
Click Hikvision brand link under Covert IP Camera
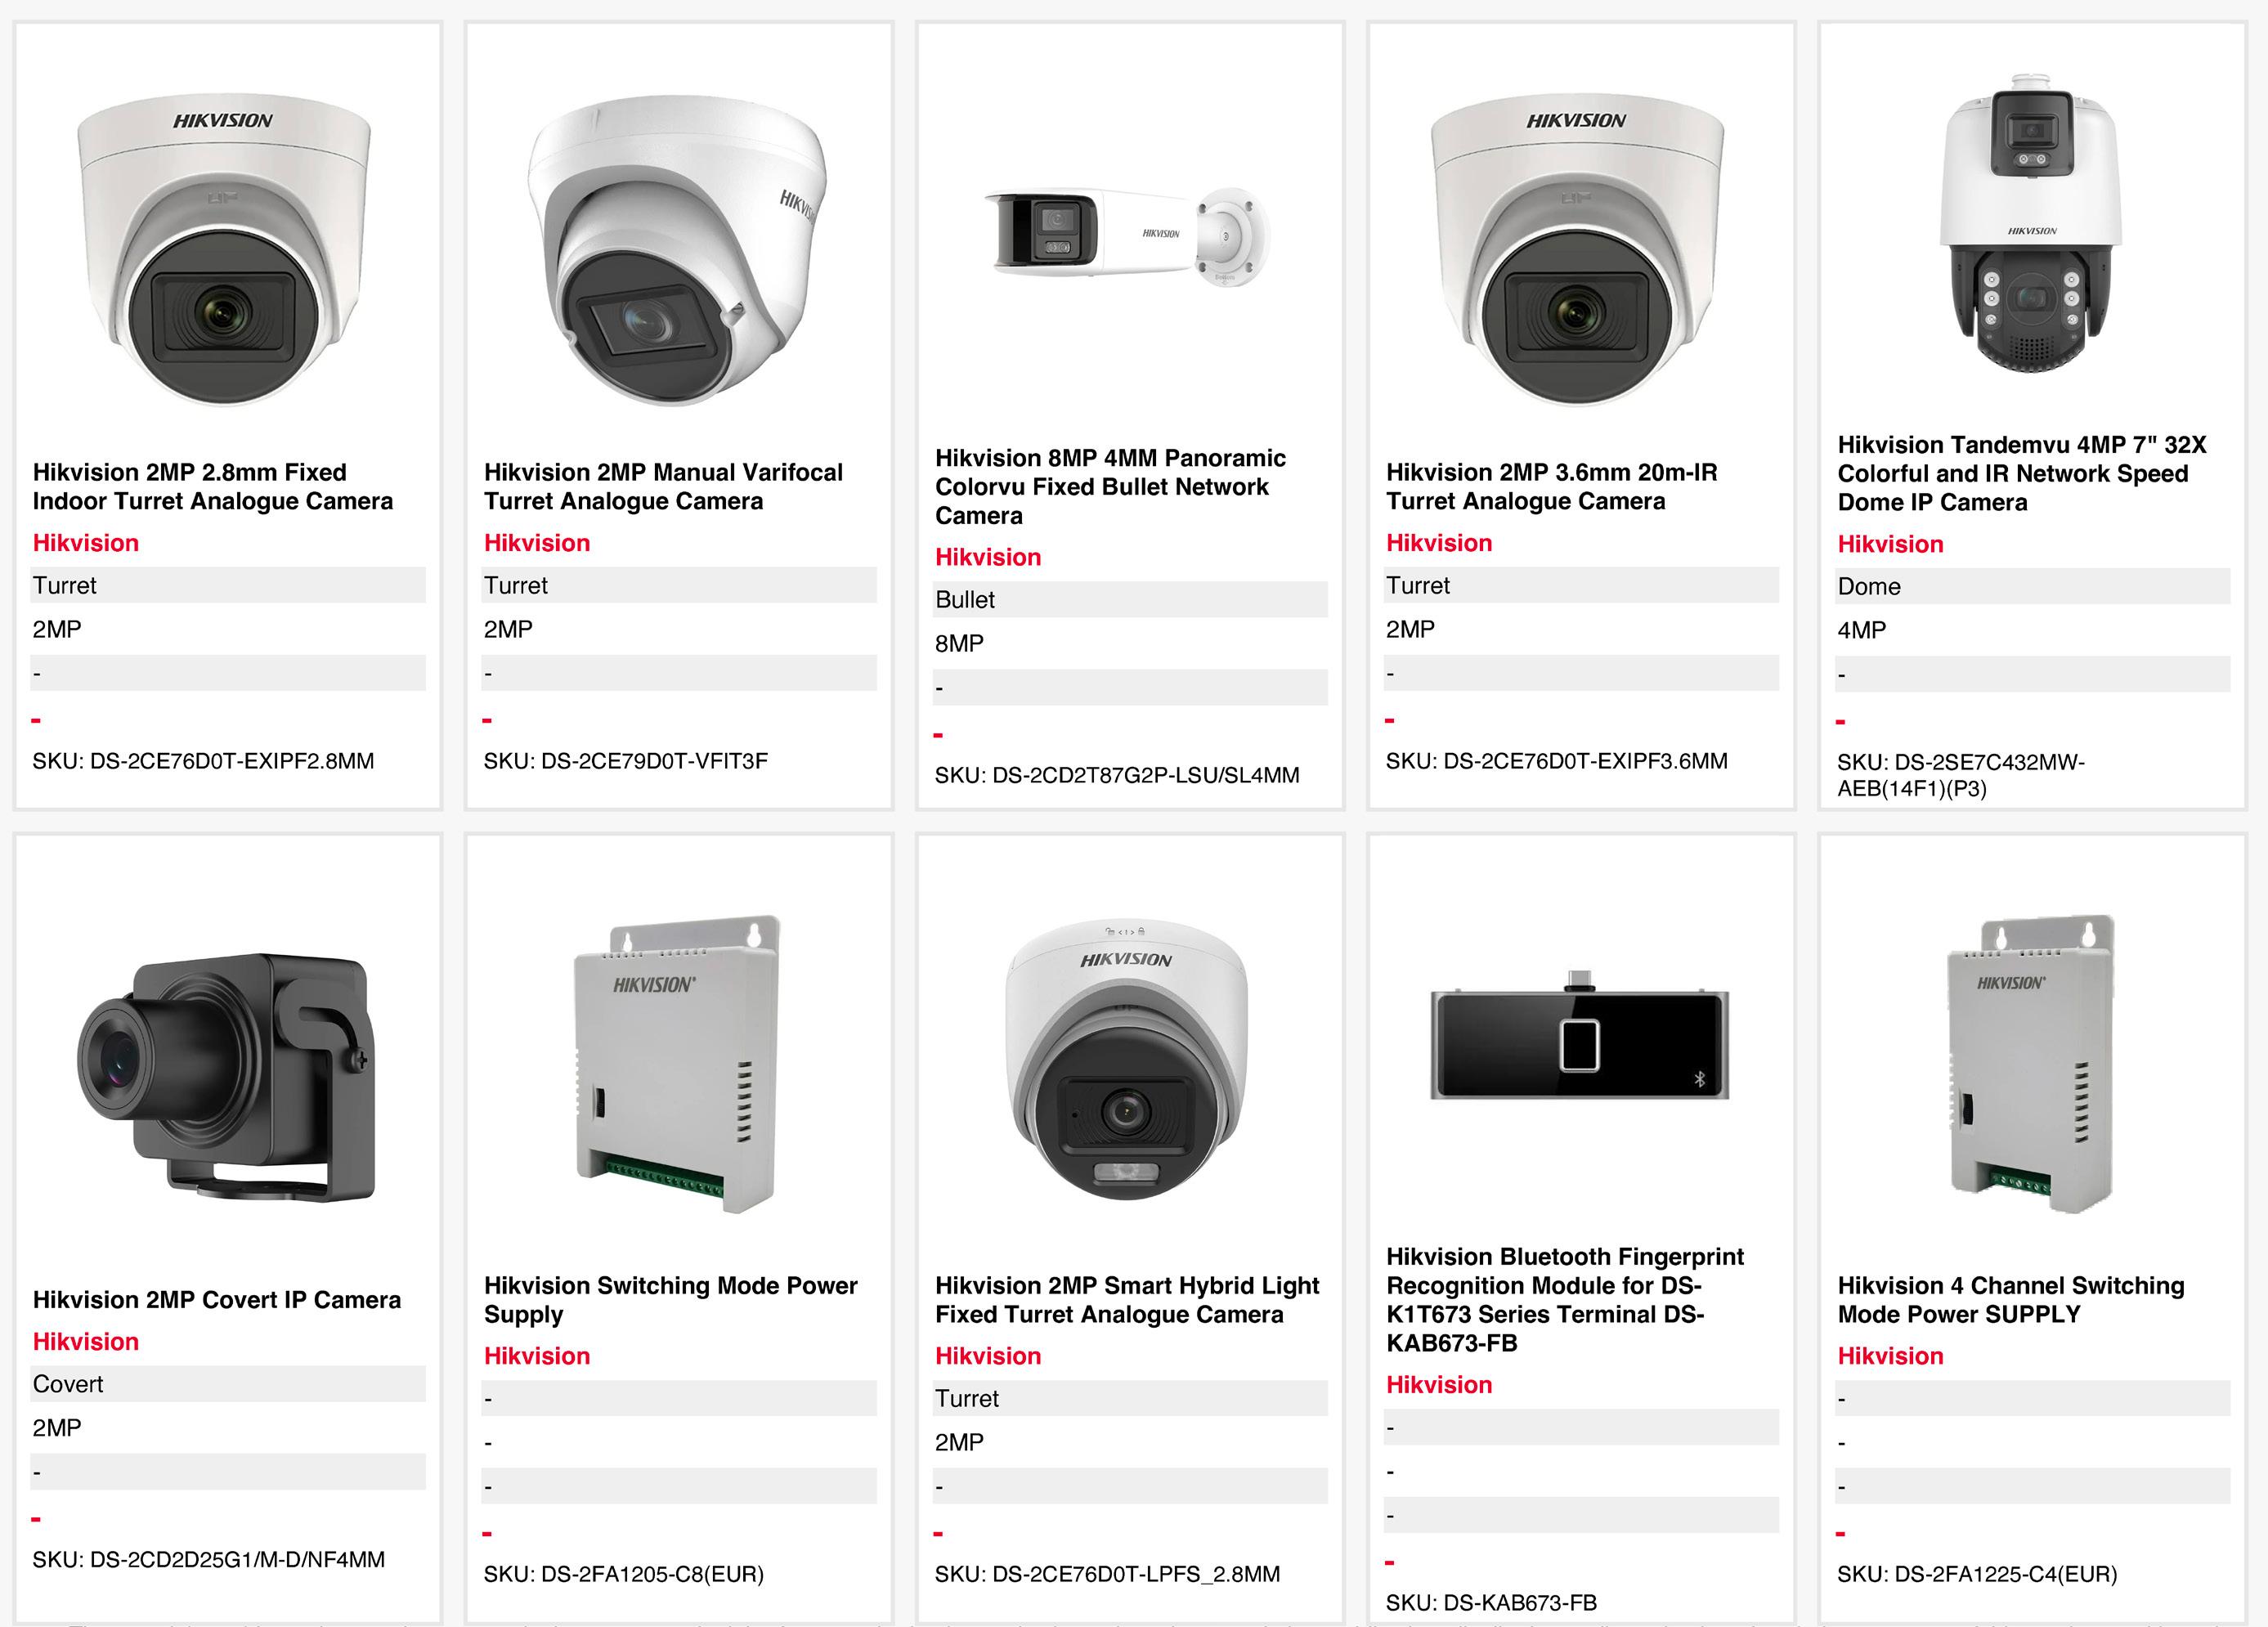click(86, 1341)
